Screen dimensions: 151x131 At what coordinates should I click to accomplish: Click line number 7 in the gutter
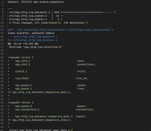click(3, 12)
